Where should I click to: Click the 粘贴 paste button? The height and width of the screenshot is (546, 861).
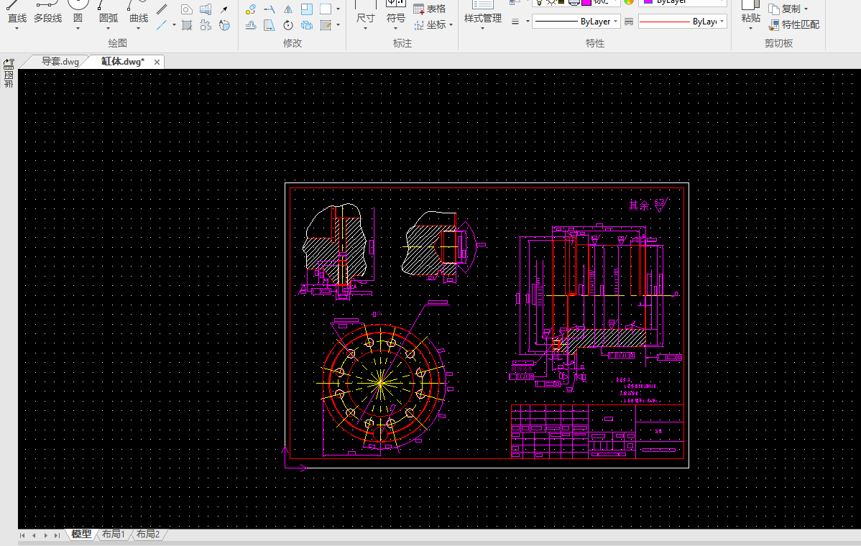pyautogui.click(x=750, y=12)
